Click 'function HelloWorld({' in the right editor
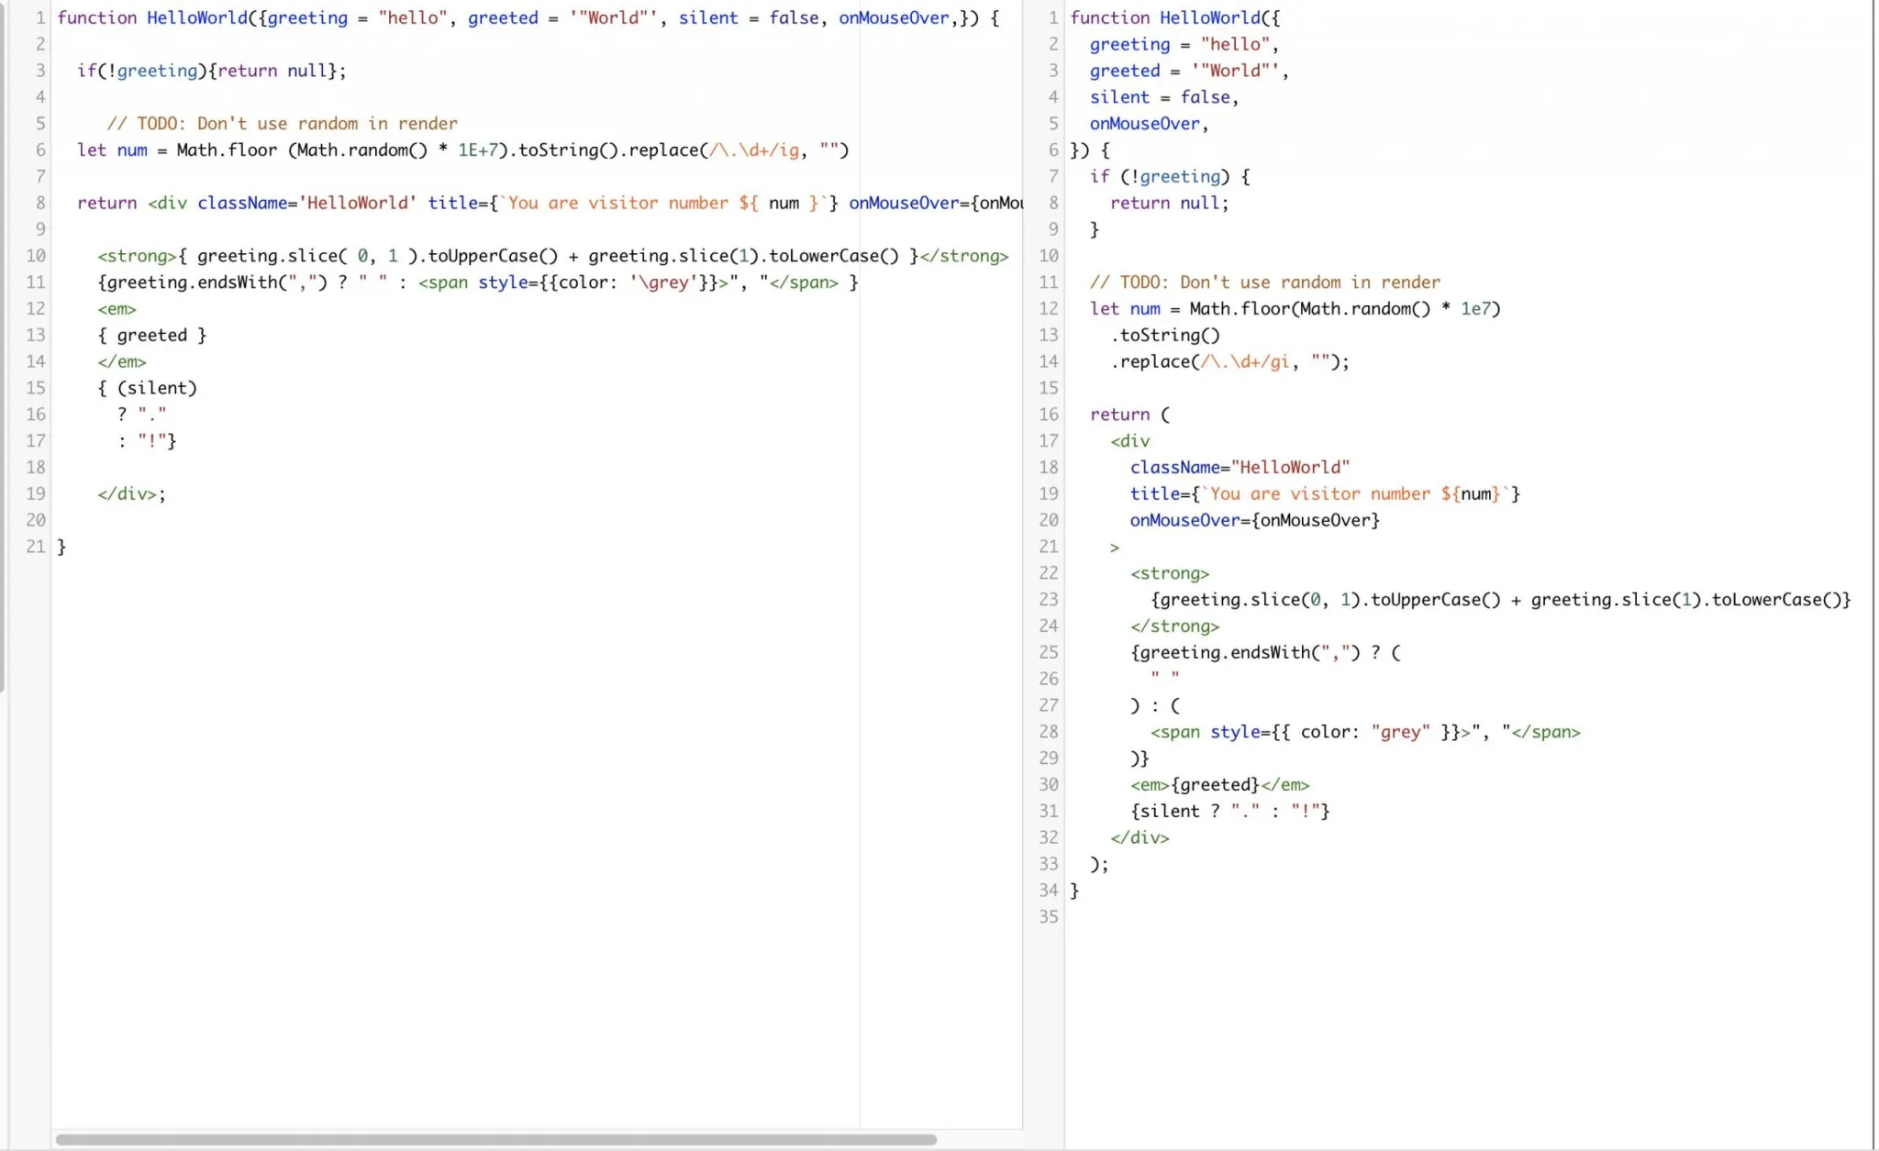The height and width of the screenshot is (1151, 1879). click(x=1174, y=17)
